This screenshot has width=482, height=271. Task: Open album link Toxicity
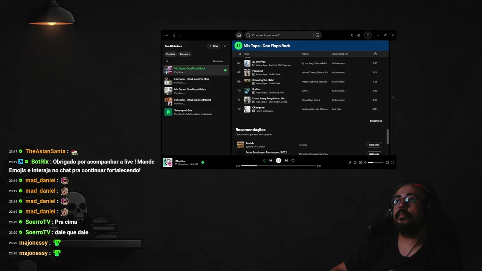tap(303, 145)
